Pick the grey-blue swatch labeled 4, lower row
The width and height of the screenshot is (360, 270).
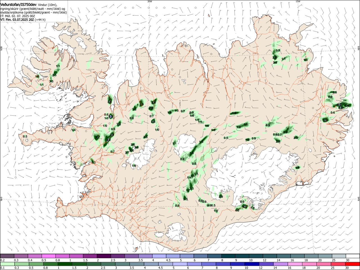(151, 264)
